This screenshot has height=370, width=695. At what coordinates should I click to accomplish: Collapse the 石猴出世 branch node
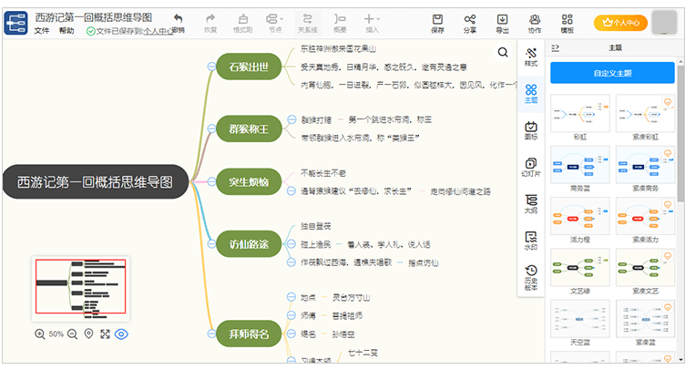[211, 66]
